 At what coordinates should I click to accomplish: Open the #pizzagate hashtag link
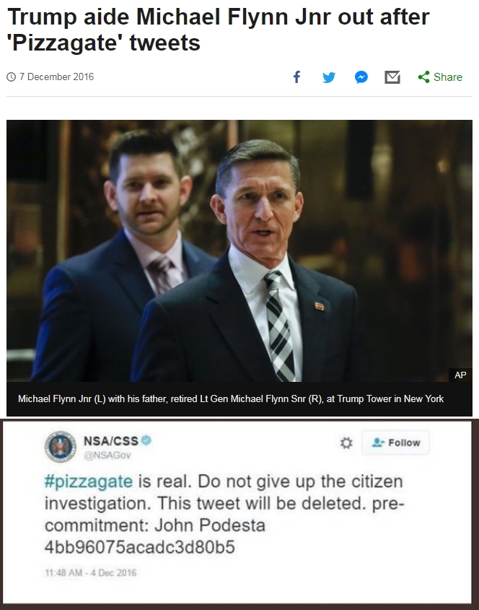(x=88, y=482)
